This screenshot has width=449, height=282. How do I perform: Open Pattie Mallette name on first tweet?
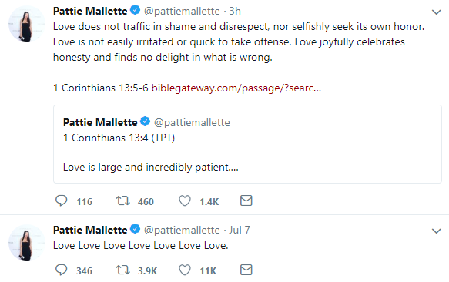(90, 12)
